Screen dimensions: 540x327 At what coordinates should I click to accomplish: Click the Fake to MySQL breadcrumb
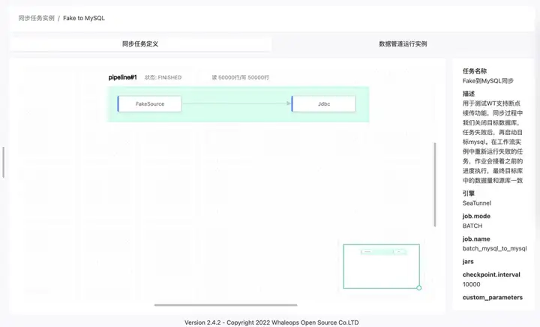point(84,18)
